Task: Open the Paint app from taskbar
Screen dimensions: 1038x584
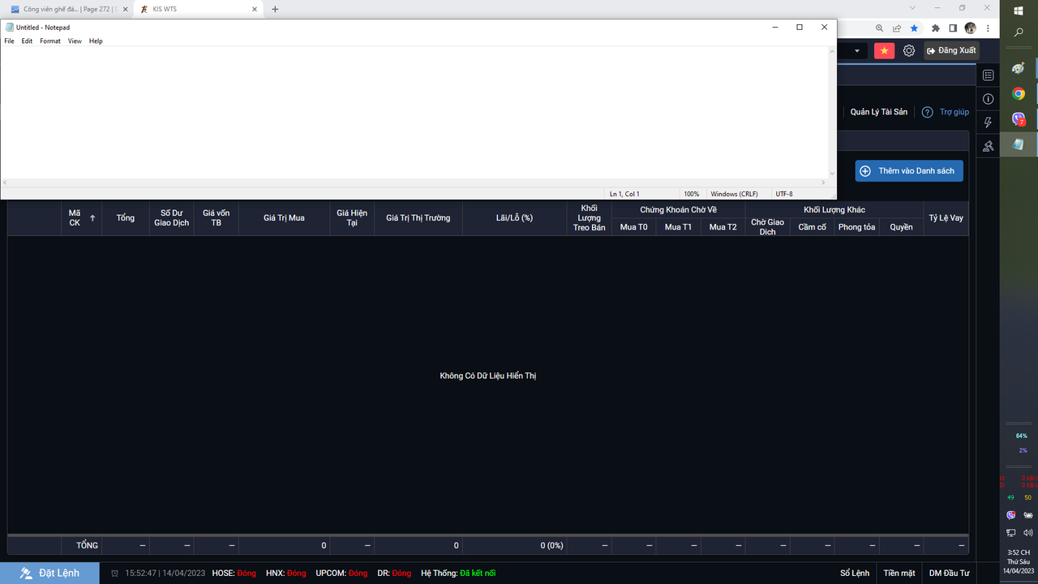Action: (x=1019, y=68)
